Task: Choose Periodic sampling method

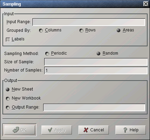Action: 47,54
